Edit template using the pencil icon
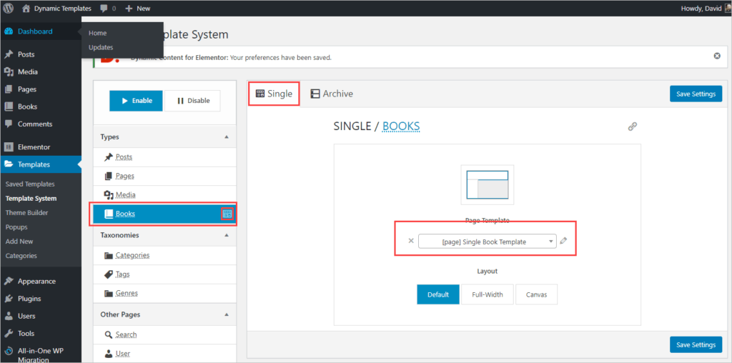This screenshot has height=363, width=732. pos(563,241)
